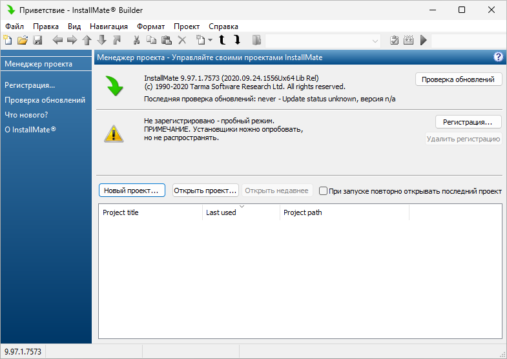Viewport: 507px width, 359px height.
Task: Click the Forward right arrow icon
Action: [72, 40]
